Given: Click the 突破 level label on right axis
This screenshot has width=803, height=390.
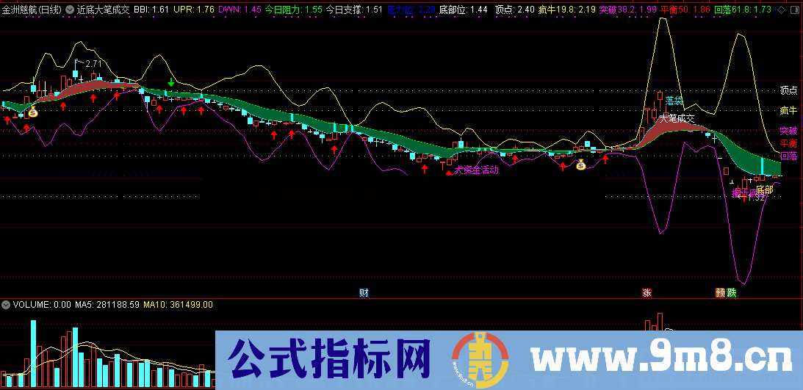Looking at the screenshot, I should coord(788,131).
